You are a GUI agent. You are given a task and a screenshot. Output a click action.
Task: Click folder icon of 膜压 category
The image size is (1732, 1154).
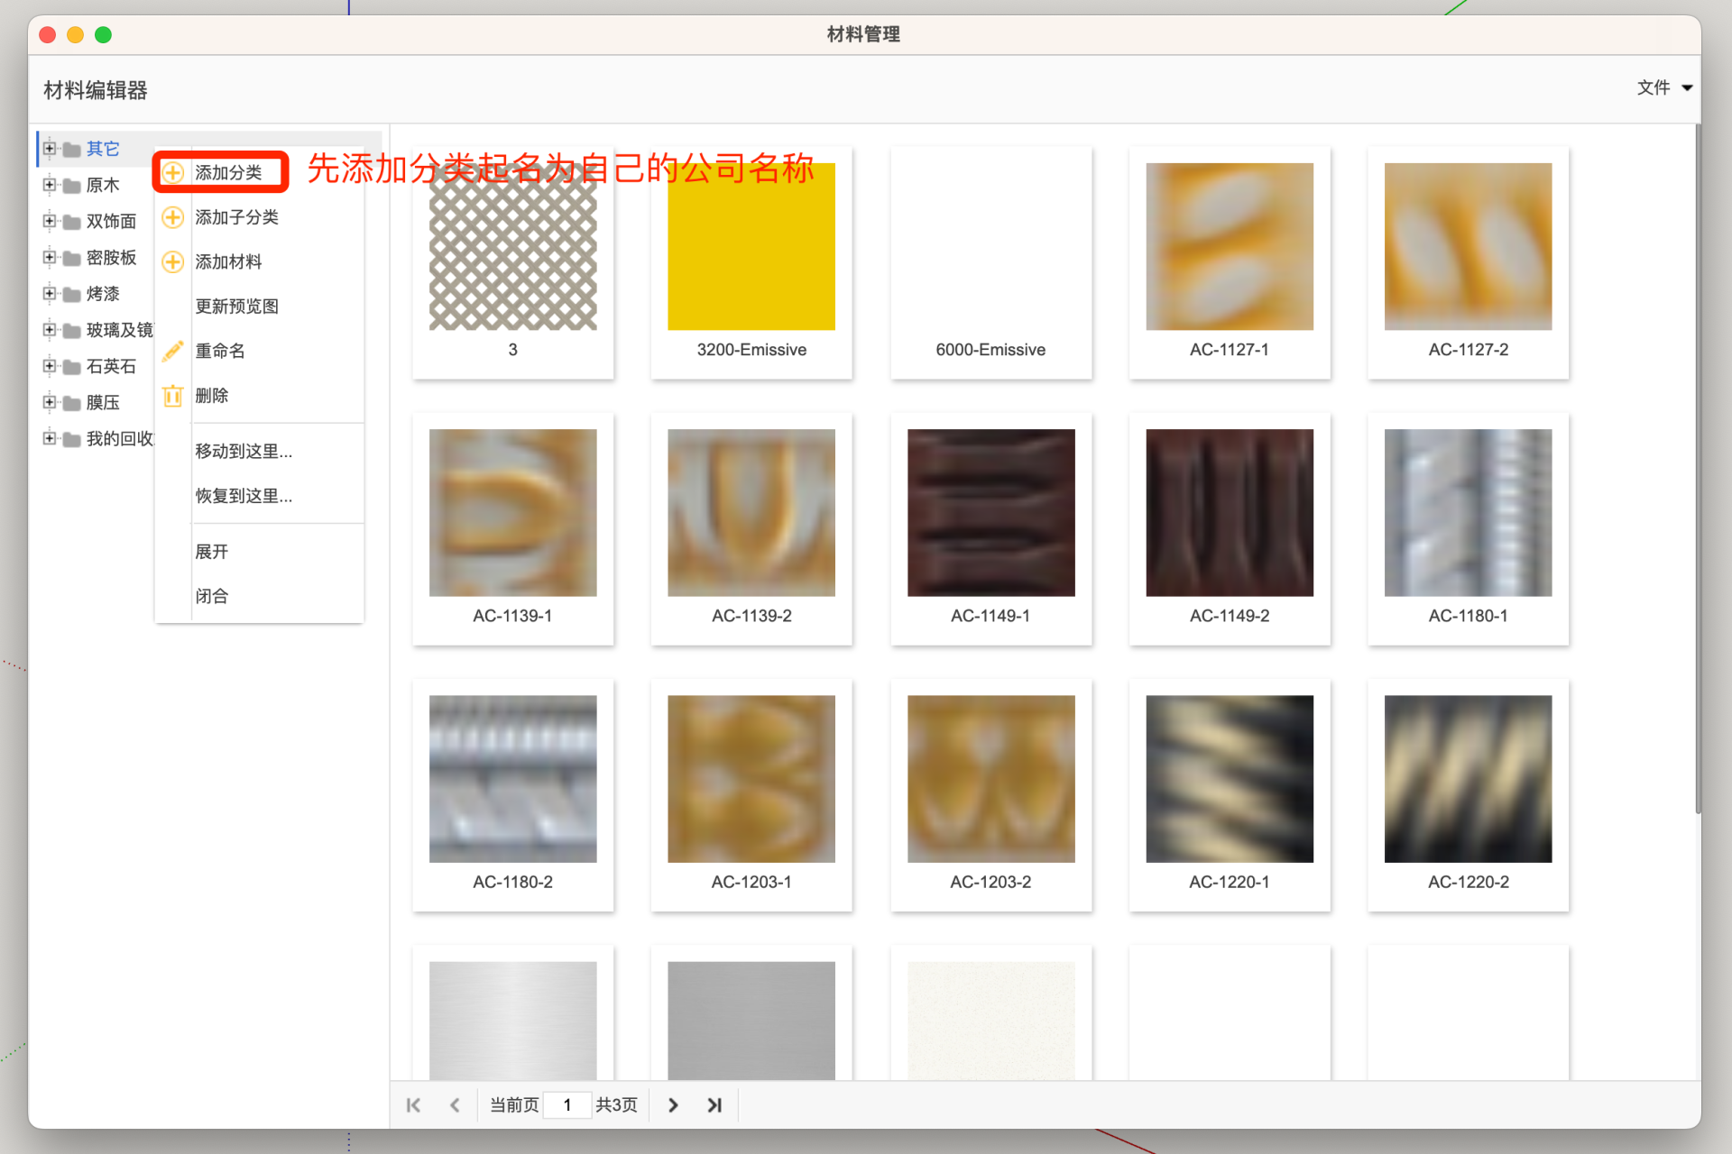click(72, 403)
